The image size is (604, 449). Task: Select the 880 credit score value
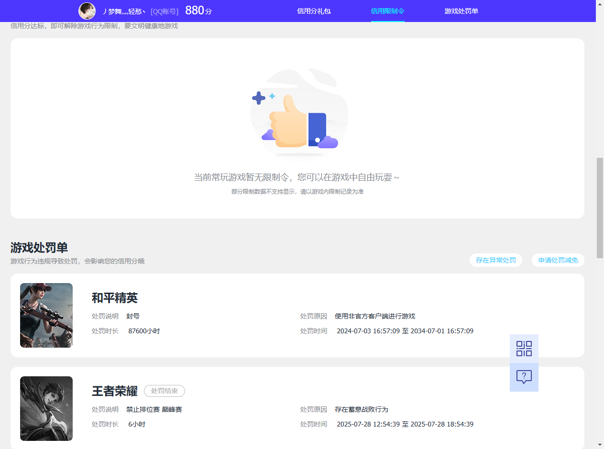195,11
